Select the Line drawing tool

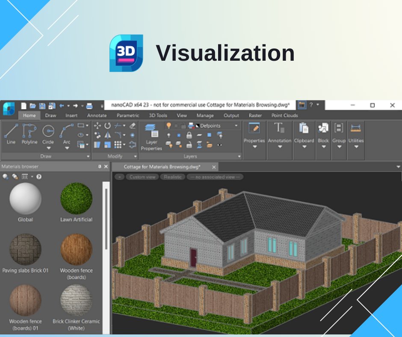[x=11, y=134]
